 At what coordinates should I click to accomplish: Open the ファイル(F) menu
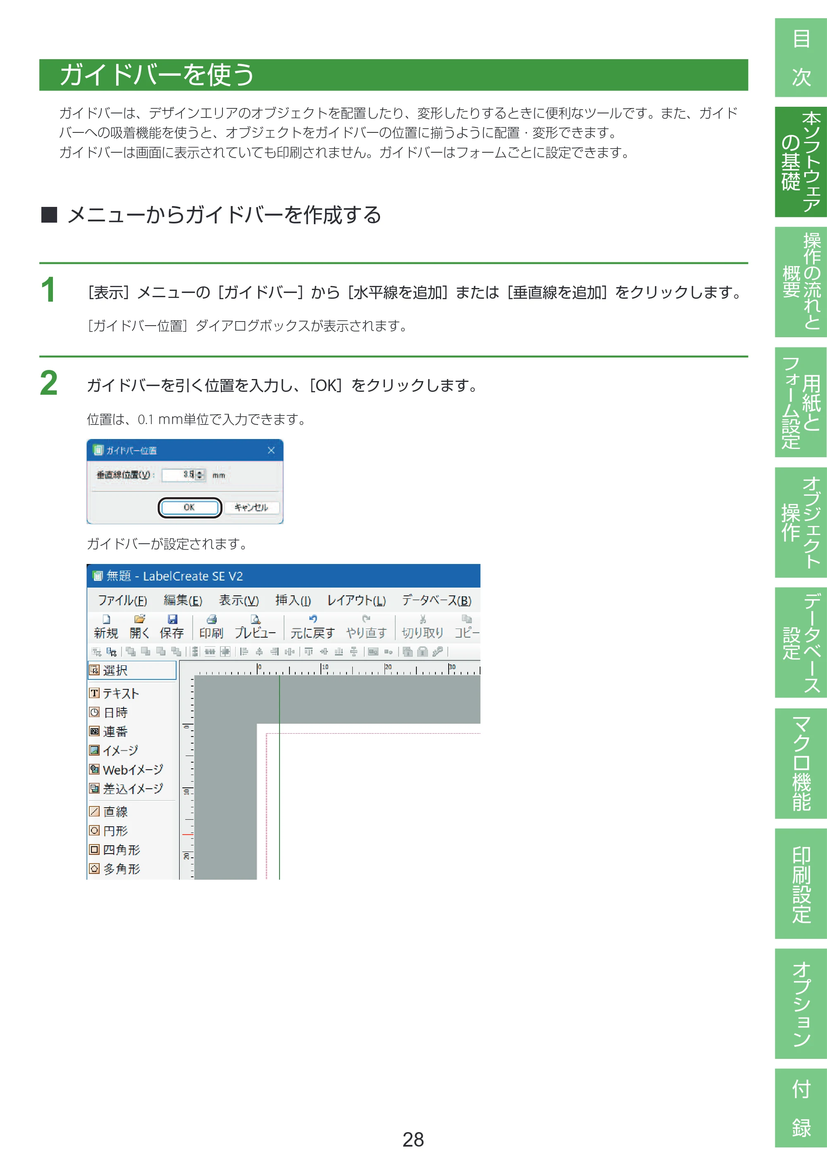coord(122,600)
